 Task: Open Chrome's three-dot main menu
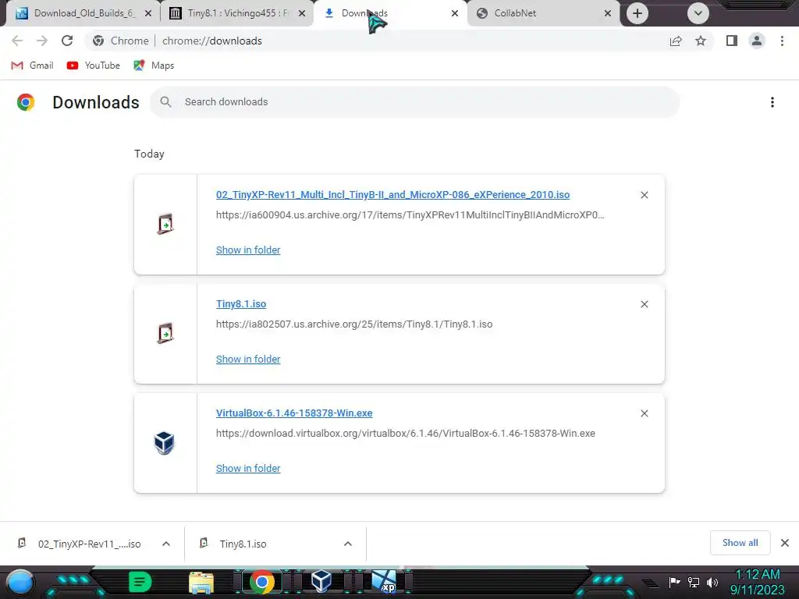click(782, 41)
